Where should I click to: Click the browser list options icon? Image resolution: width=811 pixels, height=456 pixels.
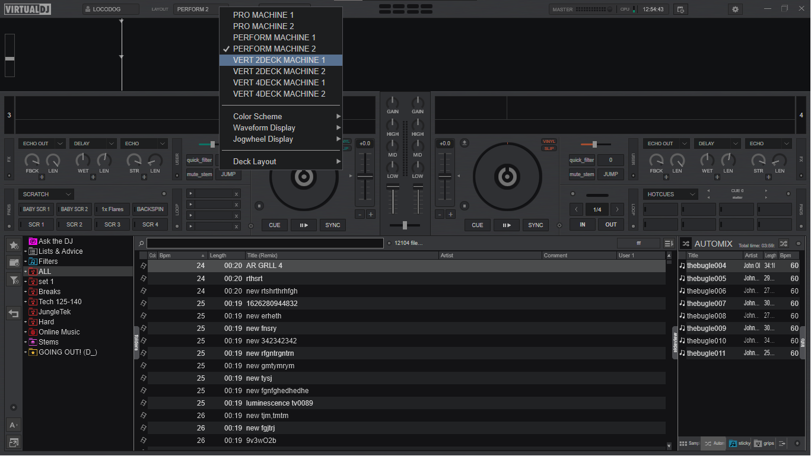click(669, 244)
